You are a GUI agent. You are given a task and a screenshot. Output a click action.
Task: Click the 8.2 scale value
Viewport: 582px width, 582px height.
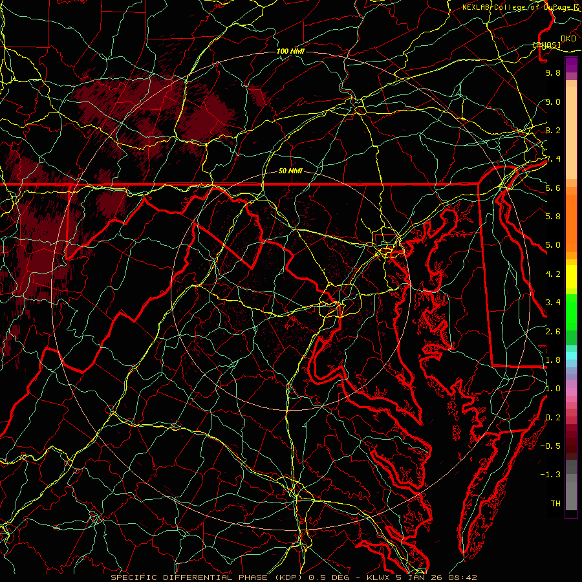pyautogui.click(x=553, y=130)
